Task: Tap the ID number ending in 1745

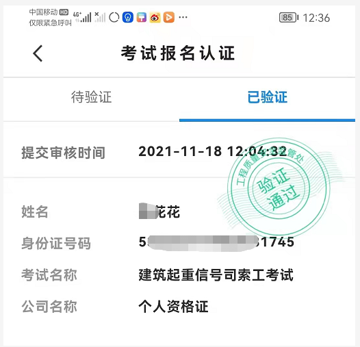Action: (216, 242)
